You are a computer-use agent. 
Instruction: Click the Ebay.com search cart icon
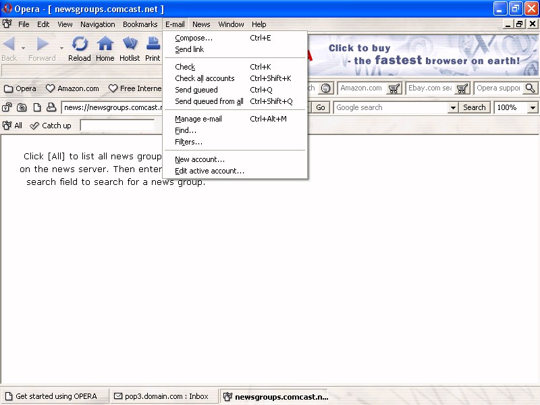point(462,88)
